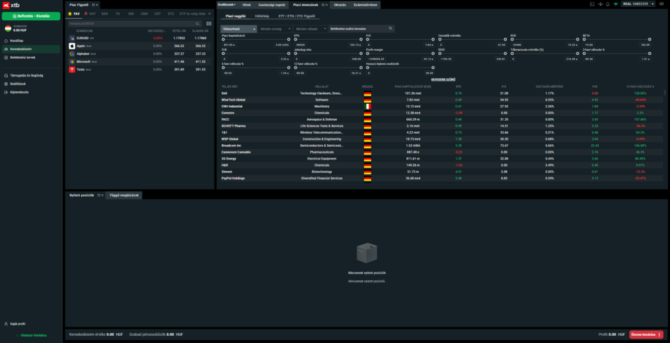Click the Italian flag in CNH Industrial row
Image resolution: width=670 pixels, height=343 pixels.
pos(368,106)
